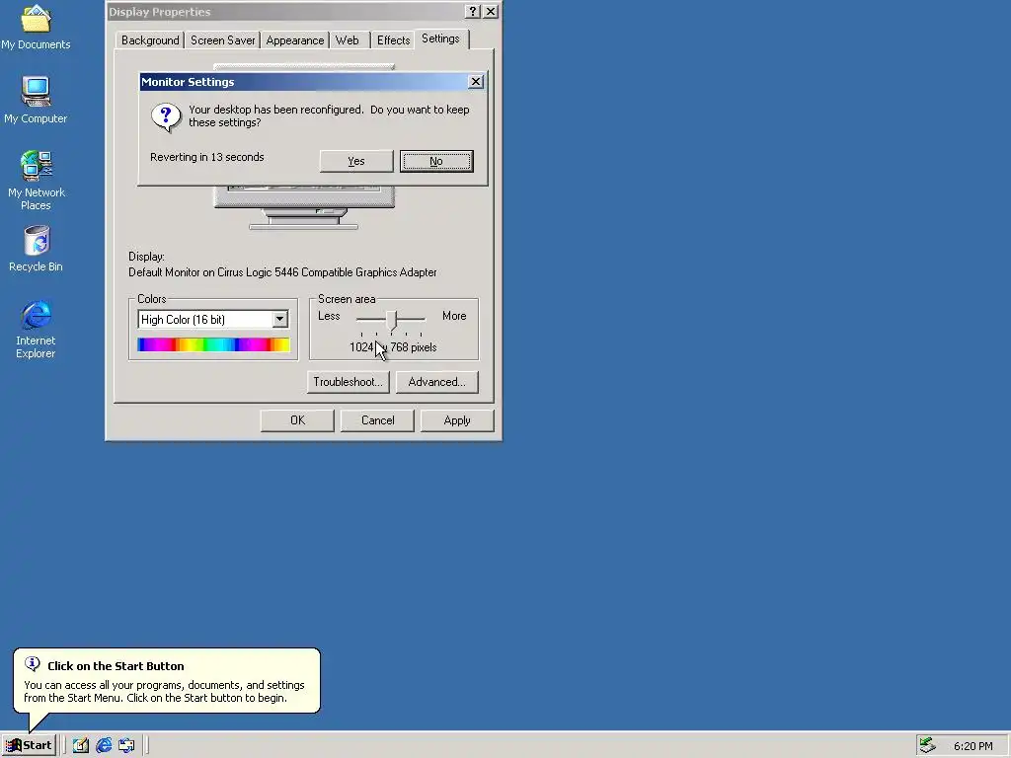Image resolution: width=1011 pixels, height=758 pixels.
Task: Click the help button in Display Properties title bar
Action: (x=473, y=12)
